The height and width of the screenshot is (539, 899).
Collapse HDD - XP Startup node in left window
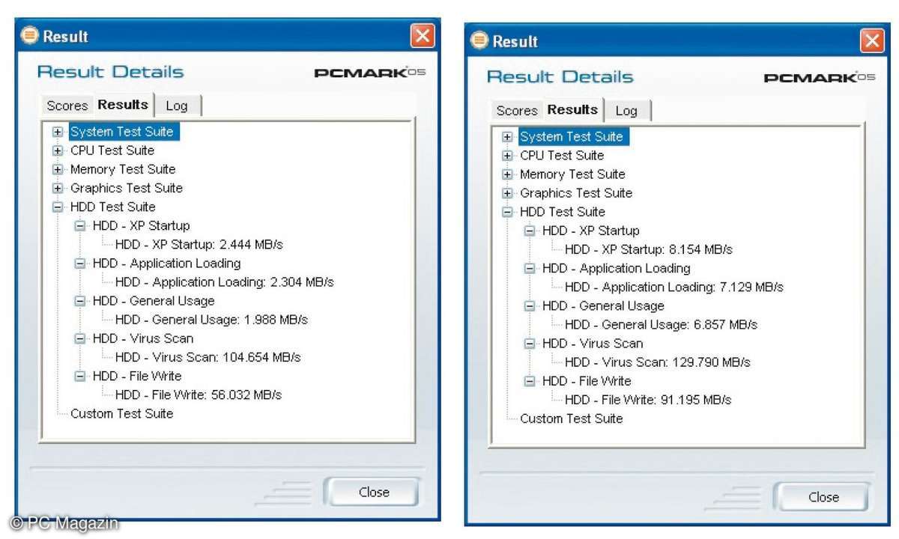(80, 225)
